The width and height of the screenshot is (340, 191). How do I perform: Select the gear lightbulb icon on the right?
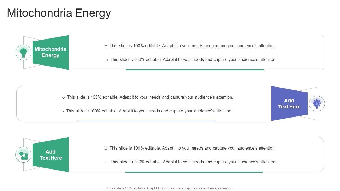[x=317, y=104]
